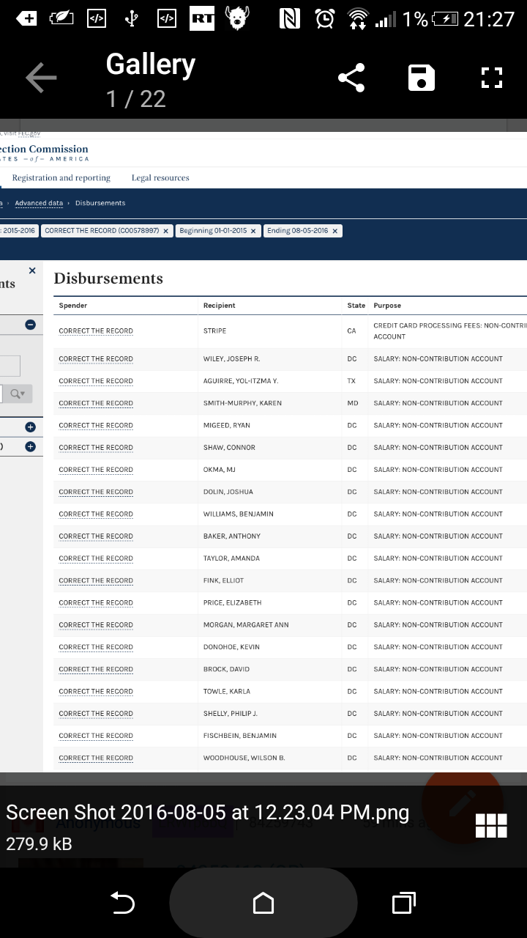This screenshot has height=938, width=527.
Task: Tap the battery indicator icon
Action: pyautogui.click(x=445, y=19)
